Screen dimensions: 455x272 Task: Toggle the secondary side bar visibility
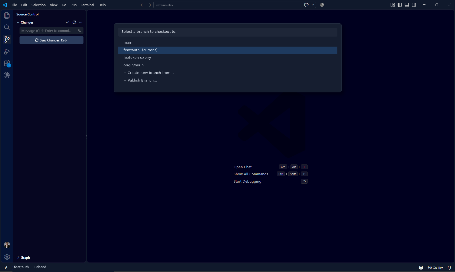(x=414, y=5)
